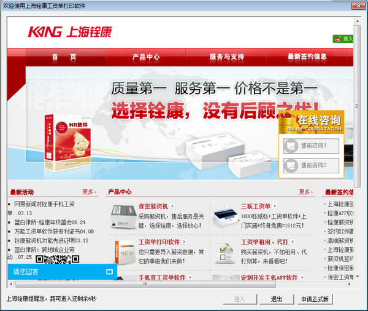The width and height of the screenshot is (368, 311).
Task: Click the horizontal scrollbar thumb
Action: (x=145, y=284)
